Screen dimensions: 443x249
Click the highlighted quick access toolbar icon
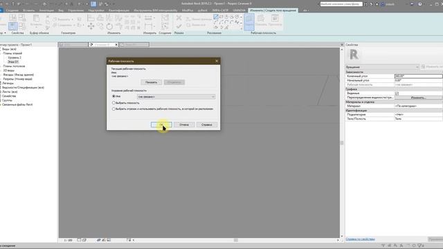93,4
